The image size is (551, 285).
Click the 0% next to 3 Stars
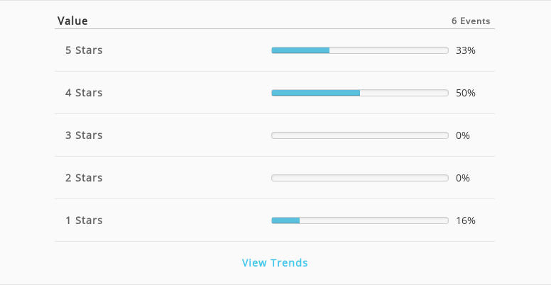pos(463,135)
